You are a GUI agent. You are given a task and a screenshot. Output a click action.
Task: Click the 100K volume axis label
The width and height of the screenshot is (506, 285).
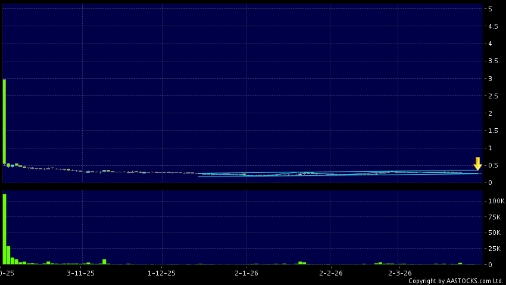(494, 202)
